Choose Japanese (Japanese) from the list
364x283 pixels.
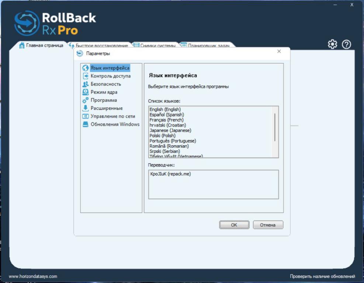coord(170,130)
